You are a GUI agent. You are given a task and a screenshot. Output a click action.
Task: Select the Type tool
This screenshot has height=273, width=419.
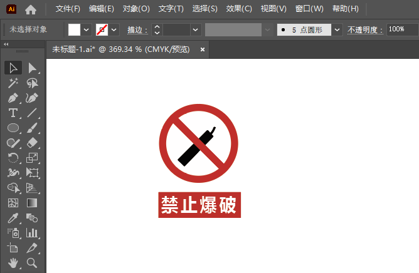click(x=13, y=113)
